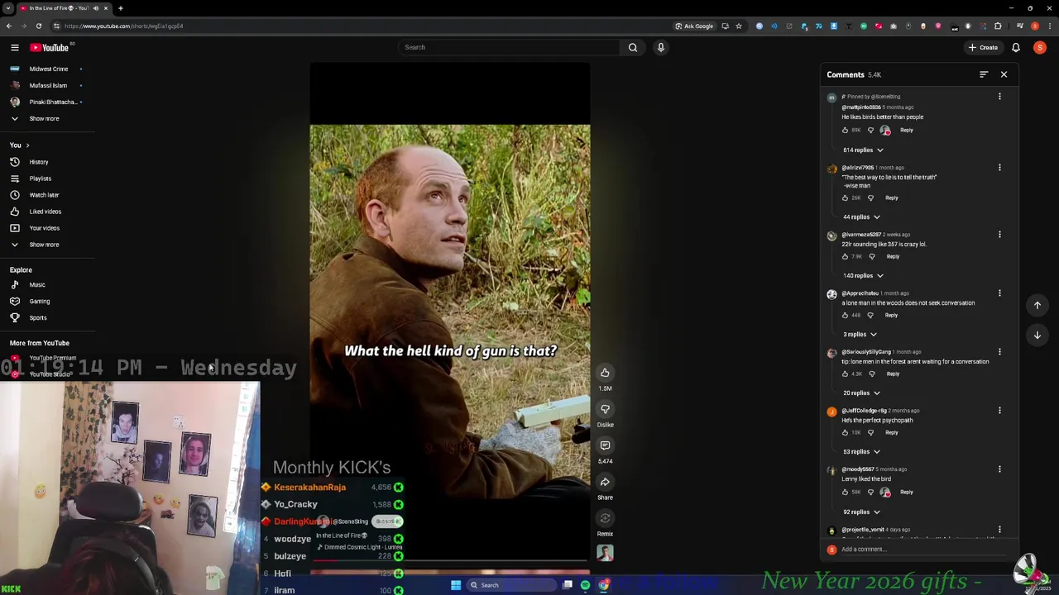Image resolution: width=1059 pixels, height=595 pixels.
Task: Expand 92 replies thread
Action: tap(861, 512)
